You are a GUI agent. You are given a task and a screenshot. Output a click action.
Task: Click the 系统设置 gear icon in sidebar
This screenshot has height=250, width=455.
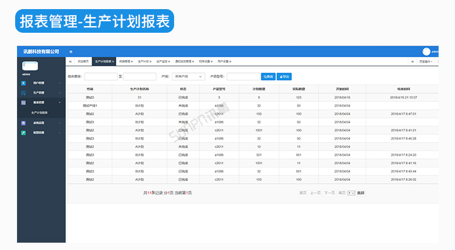pyautogui.click(x=23, y=123)
